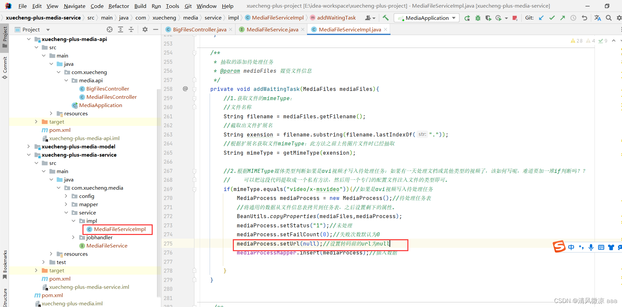Start debugging with the bug icon
This screenshot has width=622, height=307.
(x=478, y=18)
